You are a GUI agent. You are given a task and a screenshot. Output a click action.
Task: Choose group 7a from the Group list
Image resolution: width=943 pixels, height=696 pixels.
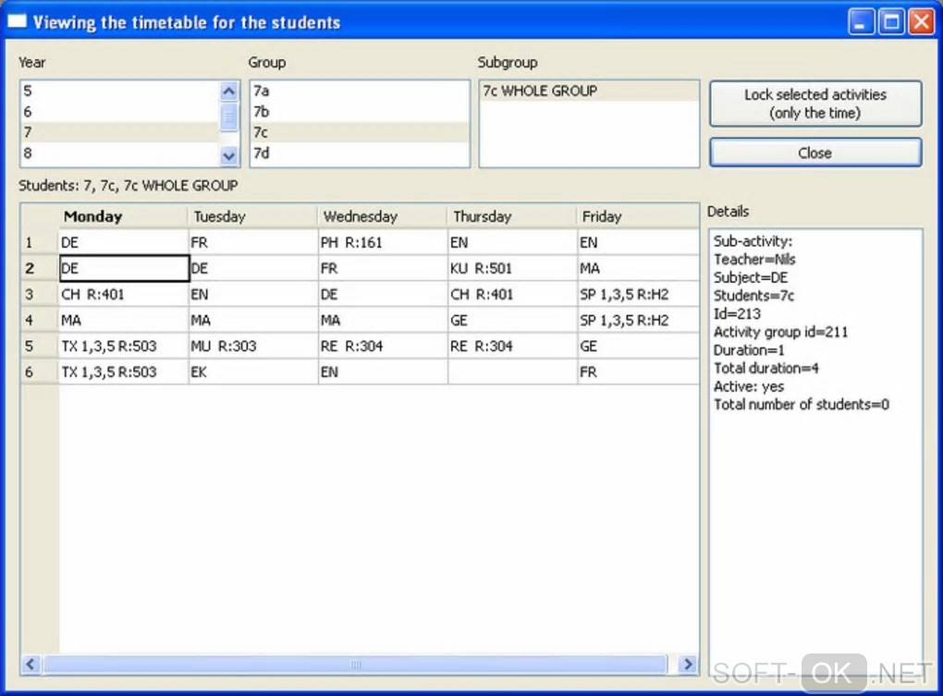click(x=359, y=92)
